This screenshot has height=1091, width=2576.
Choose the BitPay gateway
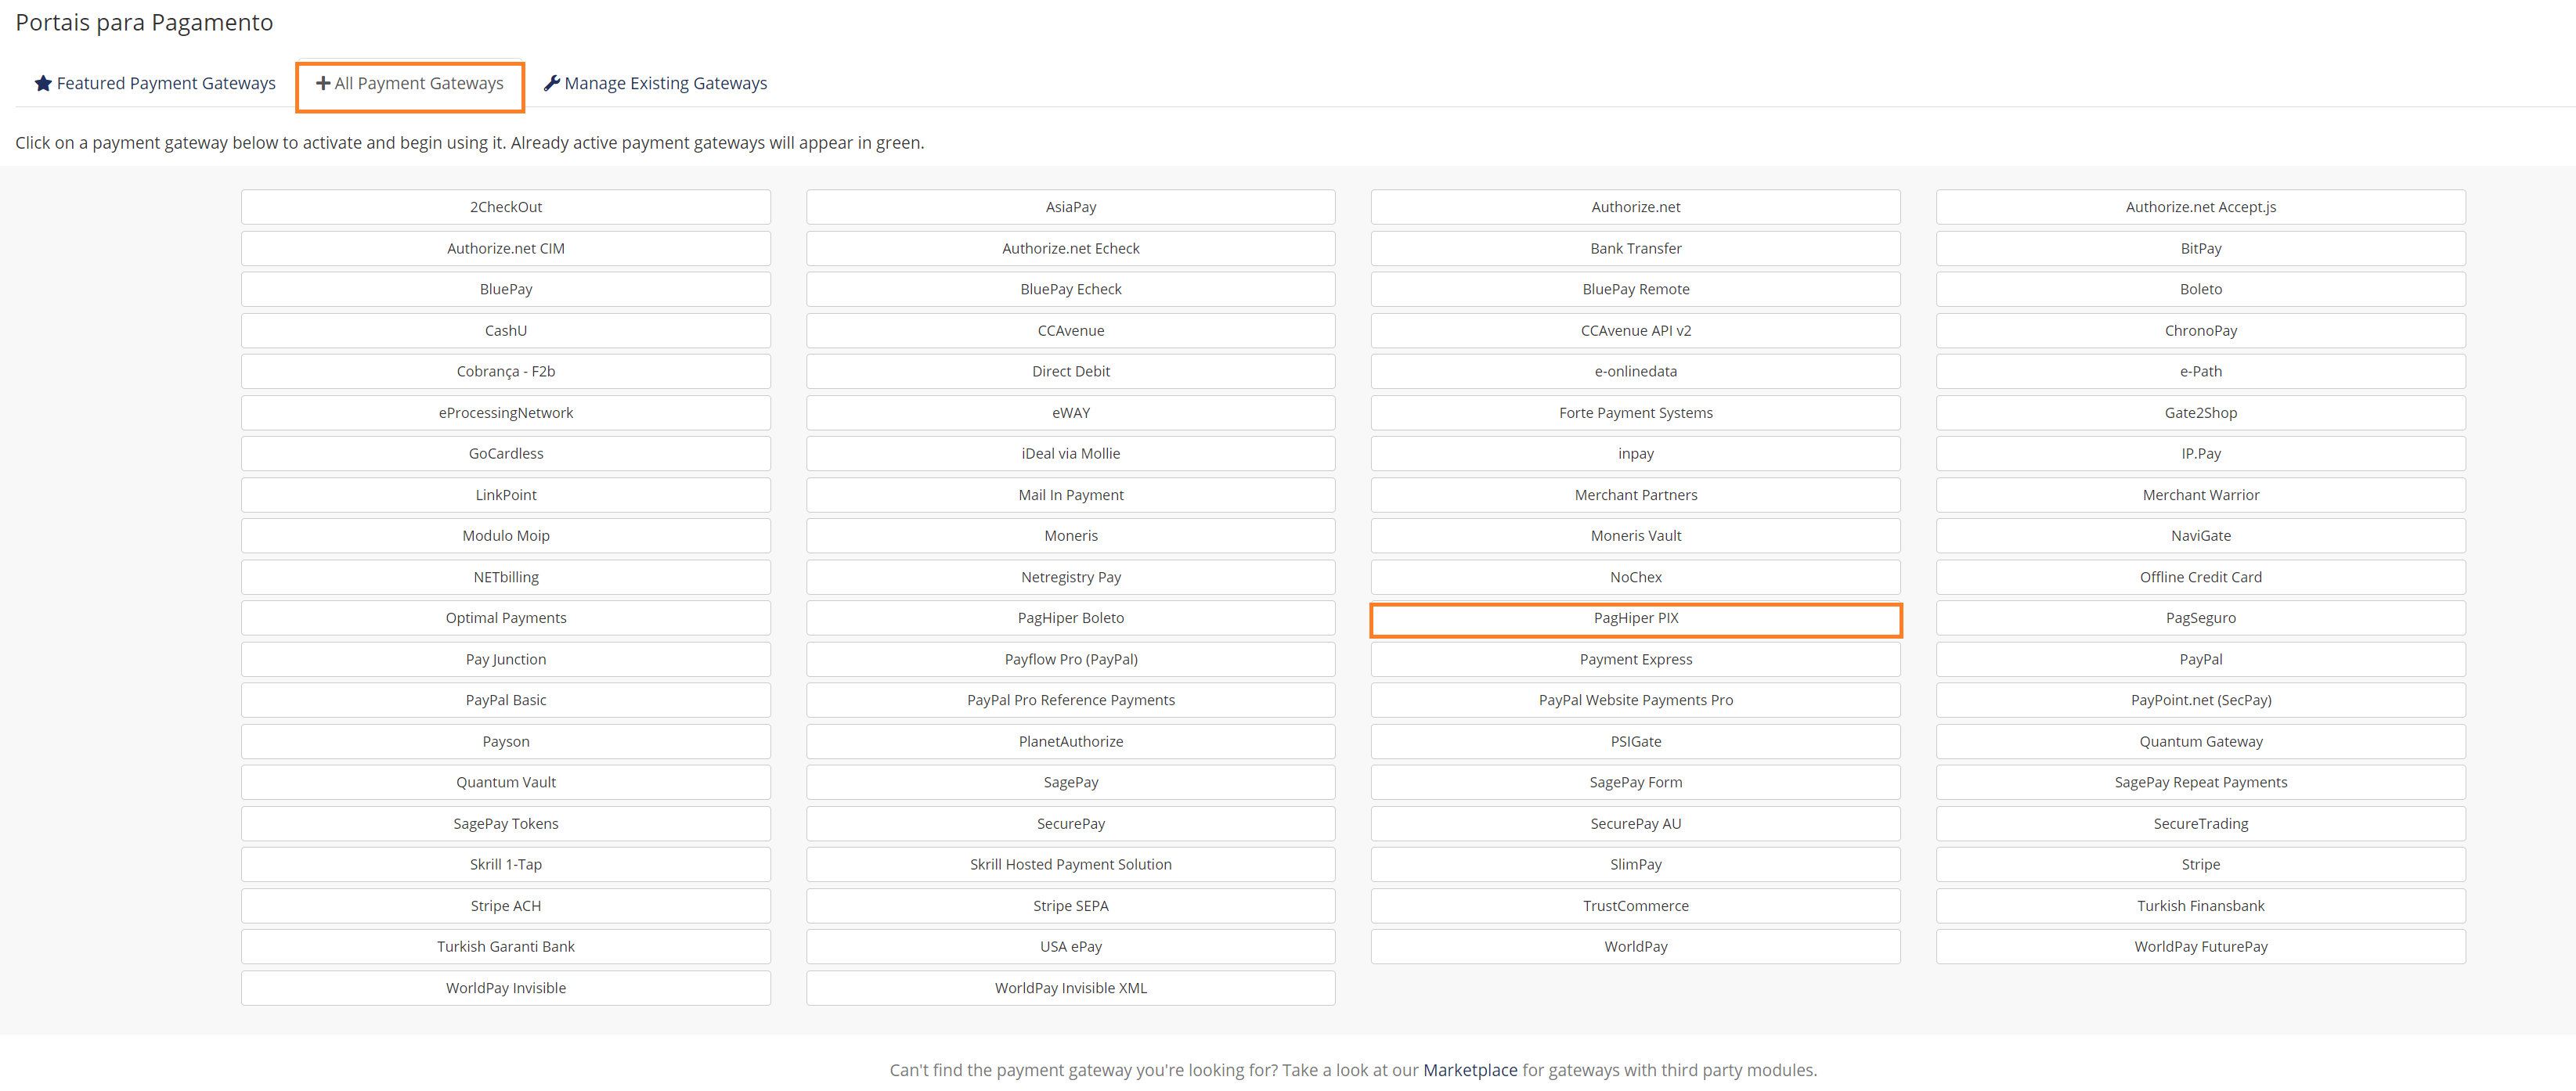[x=2201, y=248]
